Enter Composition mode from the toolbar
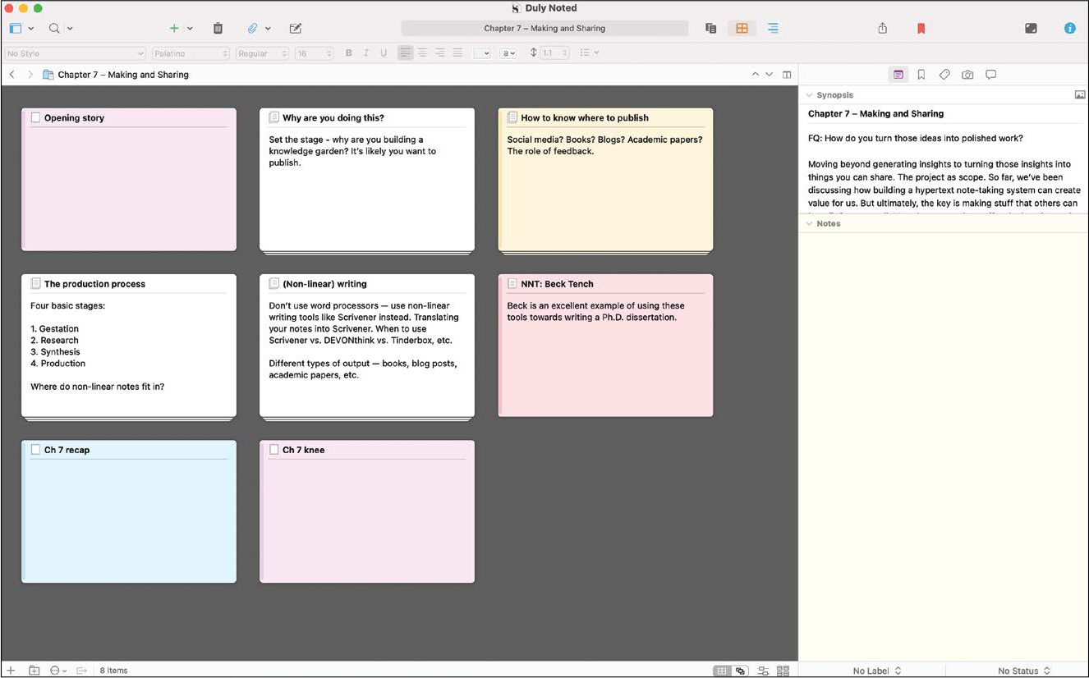The image size is (1089, 678). click(x=1031, y=28)
